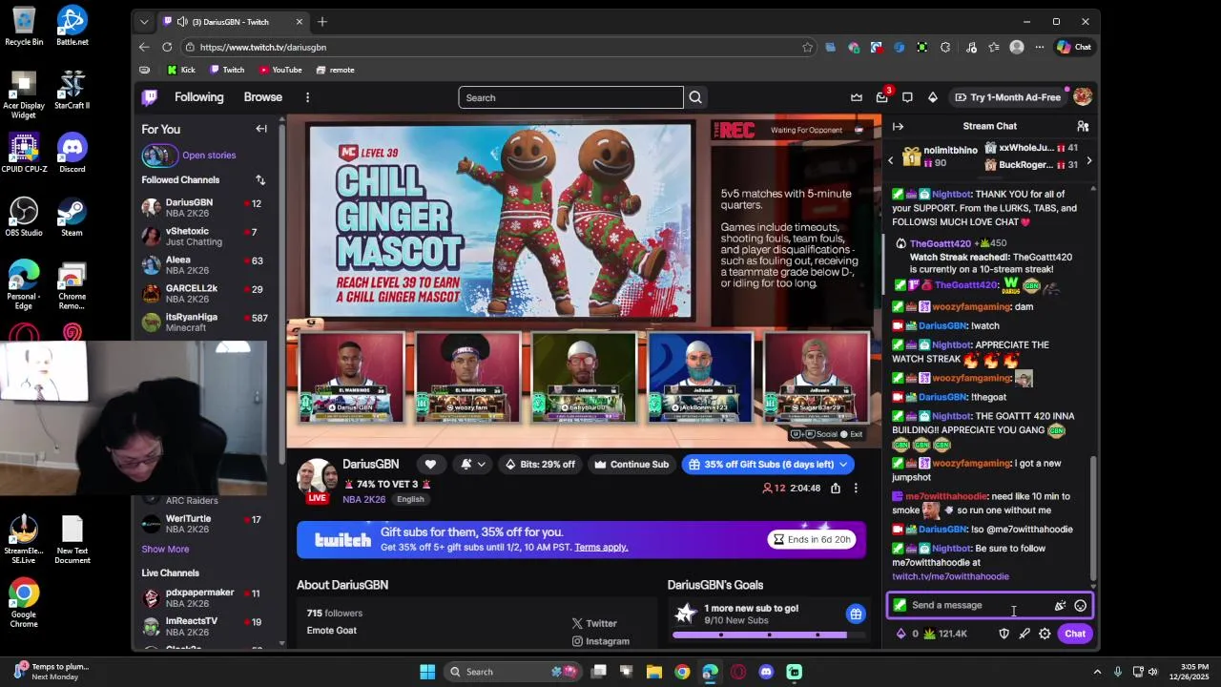Viewport: 1221px width, 687px height.
Task: Click the Twitch Search field
Action: tap(570, 97)
